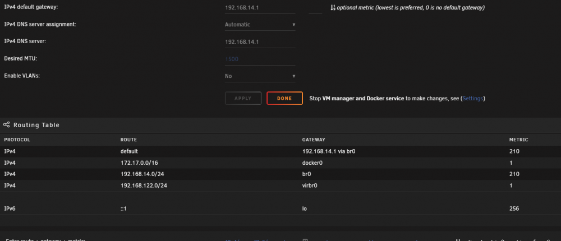The height and width of the screenshot is (241, 561).
Task: Click IPv4 protocol cell in the 172.17.0.0/16 row
Action: 10,163
